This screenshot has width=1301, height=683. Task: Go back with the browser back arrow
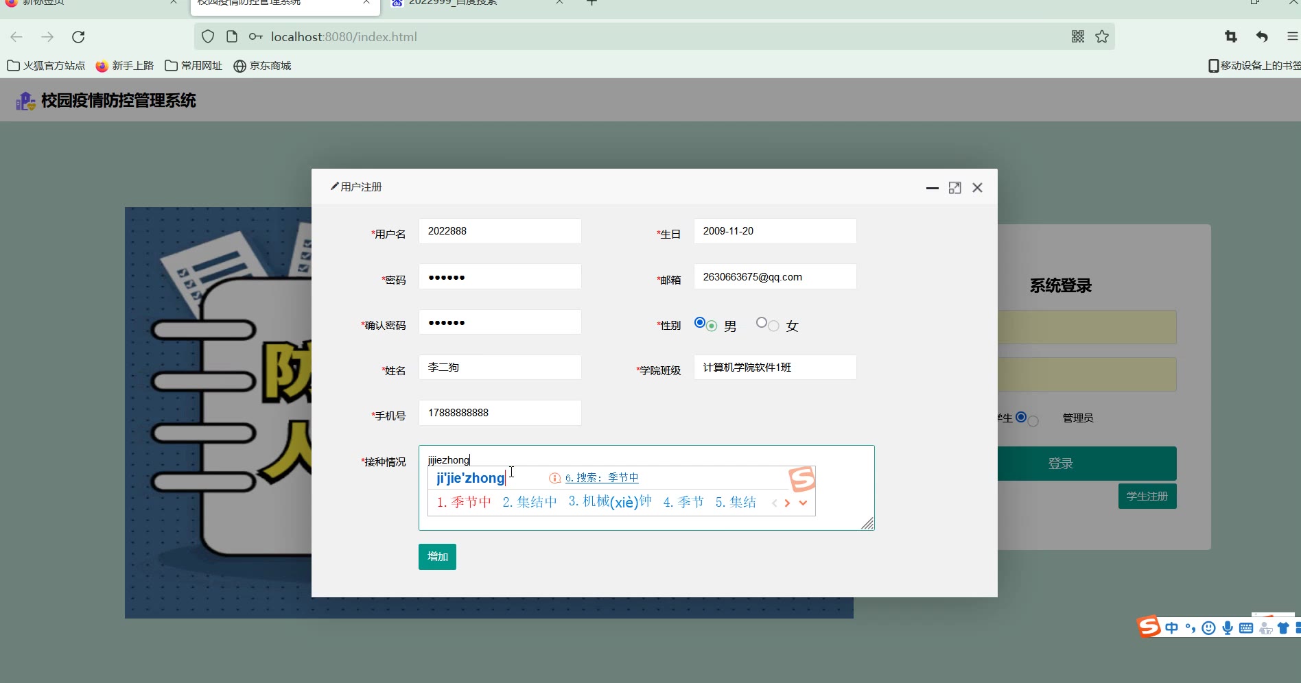17,37
